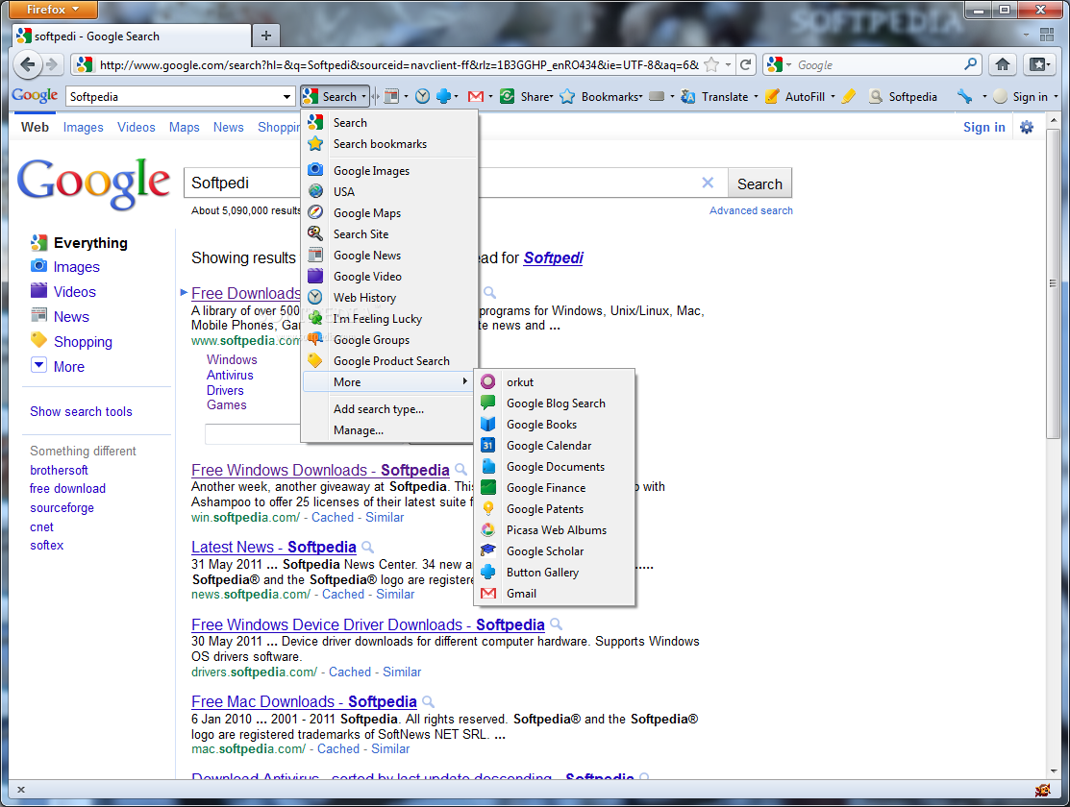Open the Drivers sitelink under first result

(225, 390)
